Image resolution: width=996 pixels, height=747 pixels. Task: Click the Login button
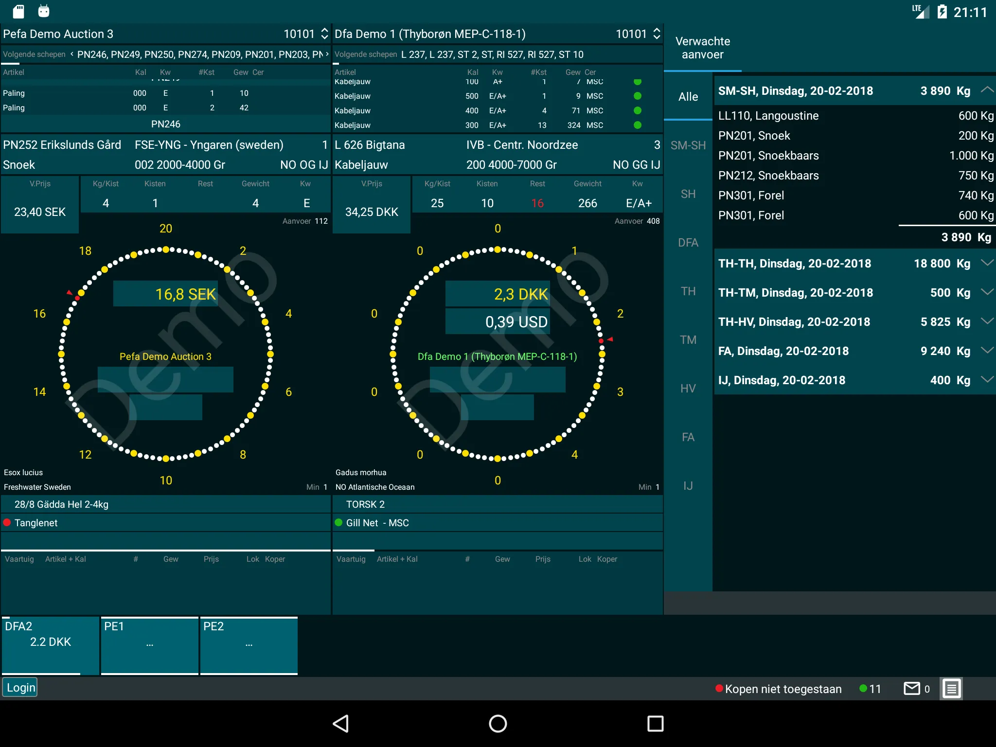pyautogui.click(x=20, y=687)
